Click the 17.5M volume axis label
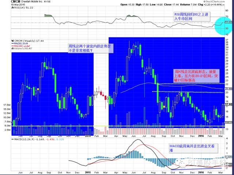This screenshot has width=234, height=175. point(7,105)
